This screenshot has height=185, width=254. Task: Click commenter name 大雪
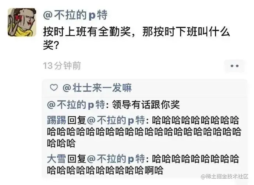[57, 159]
